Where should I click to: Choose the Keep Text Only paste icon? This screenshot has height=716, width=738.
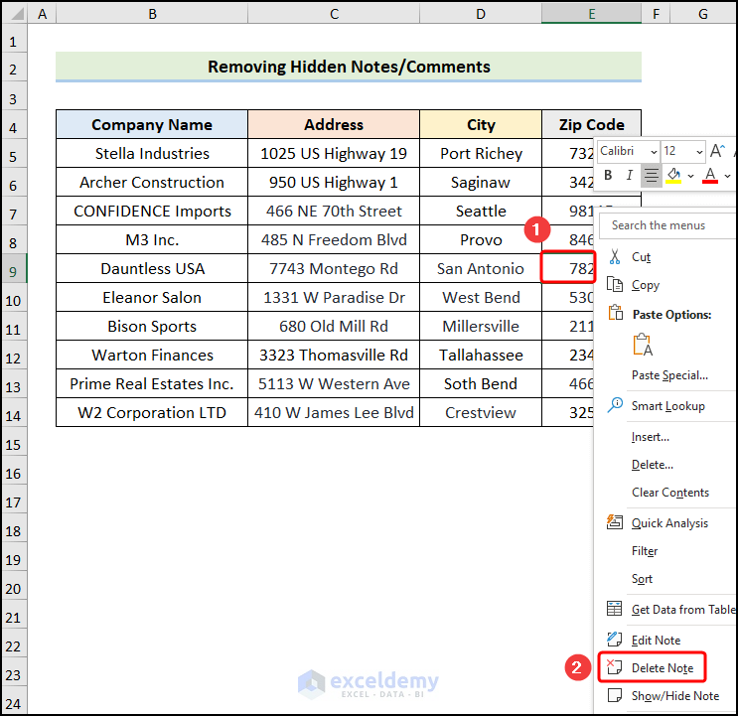[x=643, y=345]
